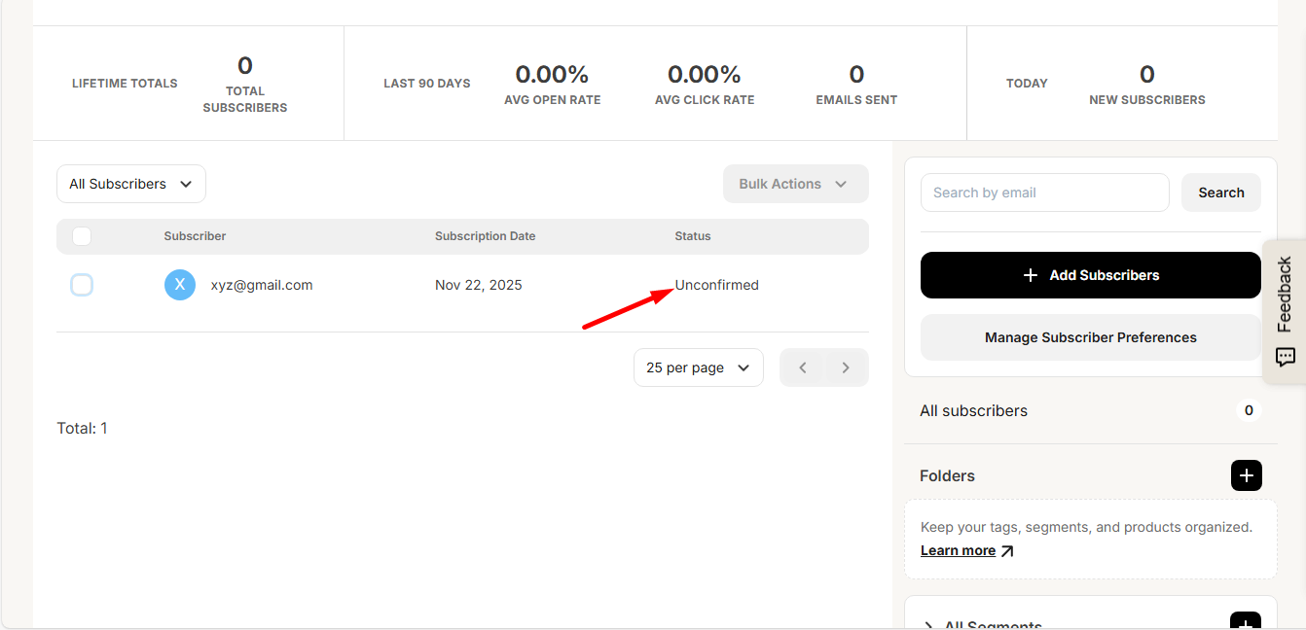Open the All Subscribers filter dropdown
Screen dimensions: 1306x630
(130, 184)
